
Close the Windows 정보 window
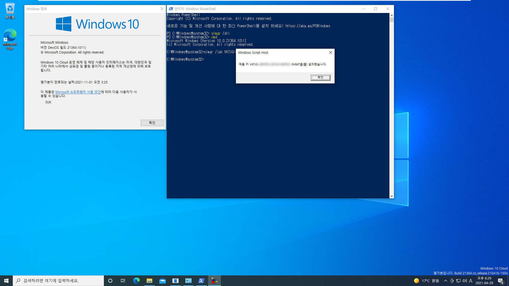click(x=162, y=9)
